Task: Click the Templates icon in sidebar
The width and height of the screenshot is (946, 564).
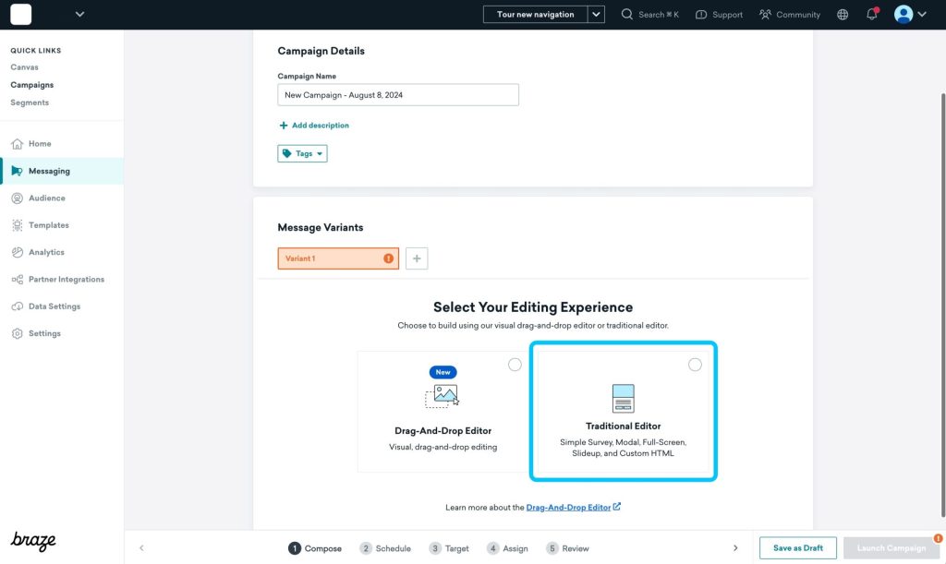Action: [x=17, y=225]
